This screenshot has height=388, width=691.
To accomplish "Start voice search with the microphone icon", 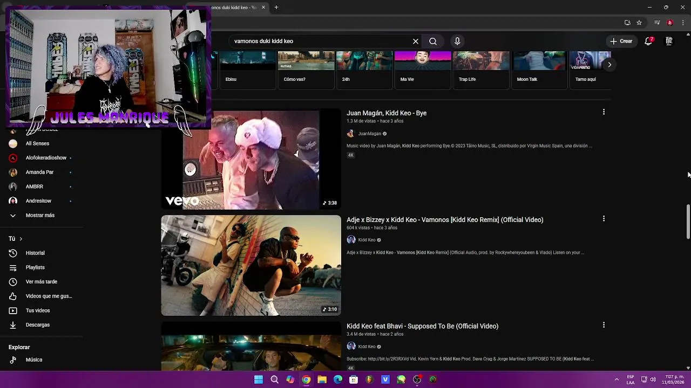I will pos(457,41).
